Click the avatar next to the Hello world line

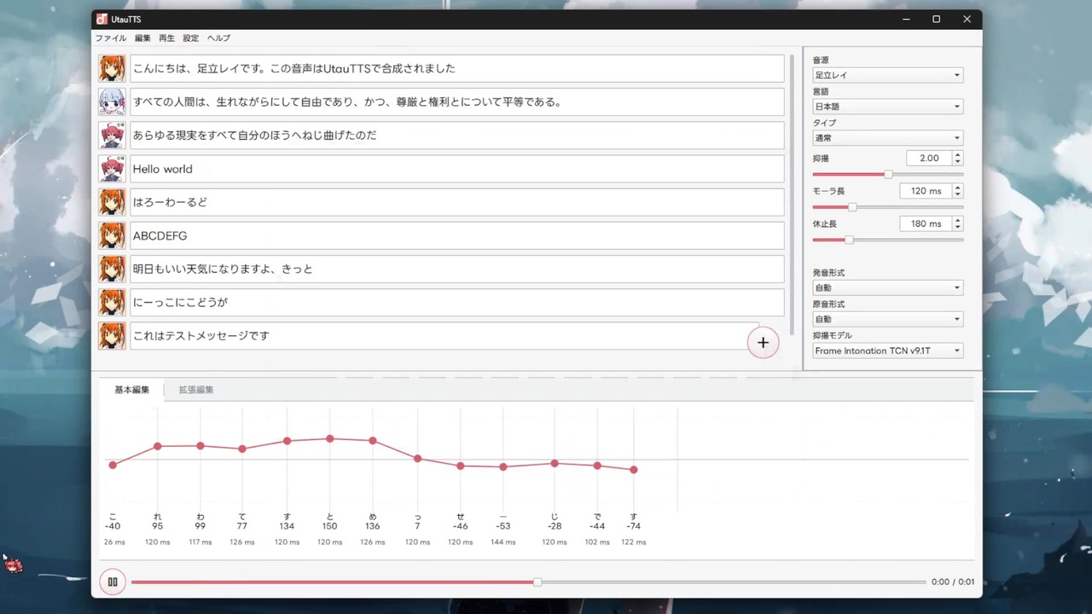click(112, 169)
